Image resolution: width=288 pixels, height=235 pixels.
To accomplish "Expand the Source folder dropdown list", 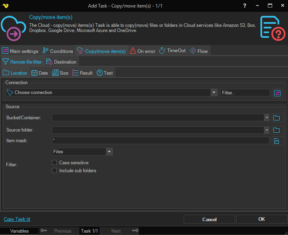I will coord(267,130).
